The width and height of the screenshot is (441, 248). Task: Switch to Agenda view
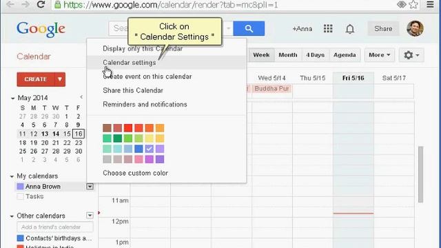tap(345, 55)
